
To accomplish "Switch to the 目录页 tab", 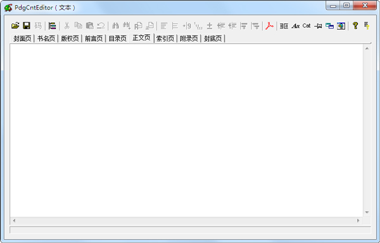I will tap(118, 39).
